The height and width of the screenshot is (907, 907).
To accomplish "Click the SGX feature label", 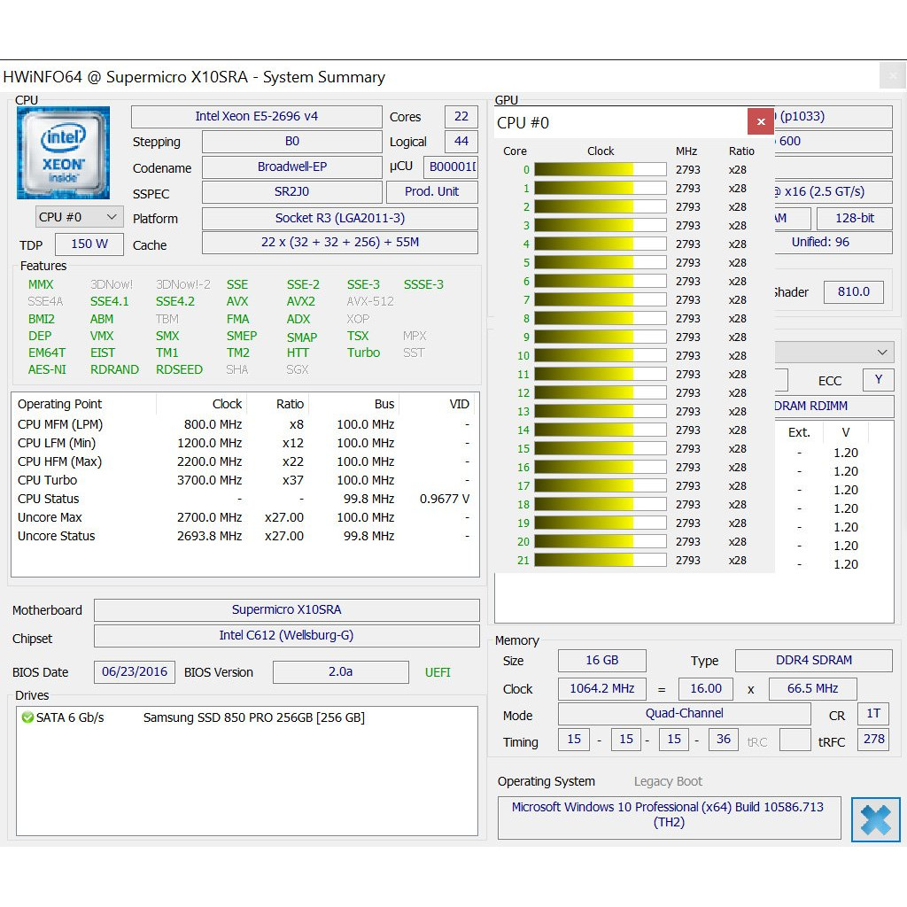I will [298, 369].
